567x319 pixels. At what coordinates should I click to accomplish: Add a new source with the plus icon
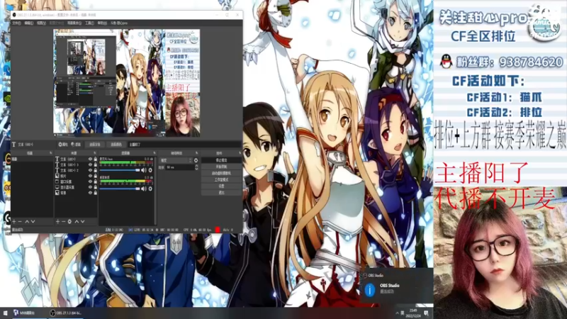(x=57, y=221)
